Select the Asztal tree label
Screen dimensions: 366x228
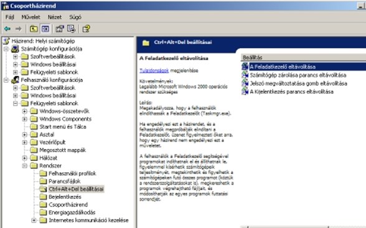(x=47, y=135)
